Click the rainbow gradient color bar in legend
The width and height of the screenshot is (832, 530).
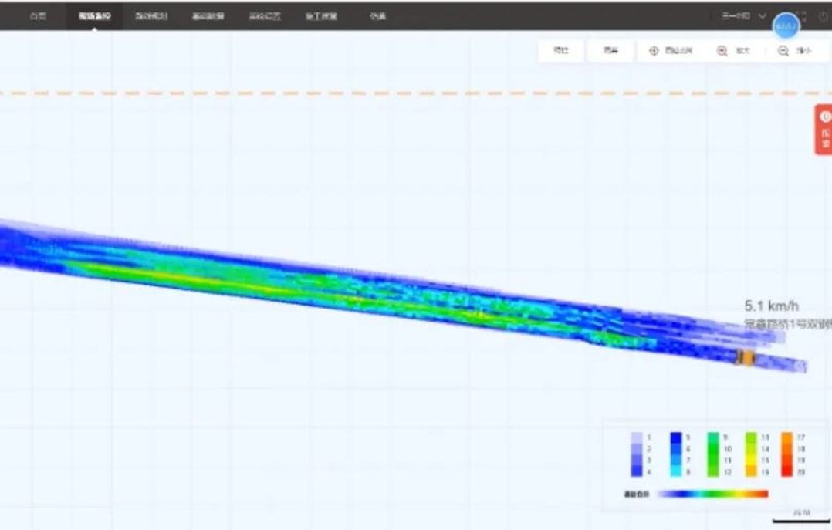click(x=713, y=494)
